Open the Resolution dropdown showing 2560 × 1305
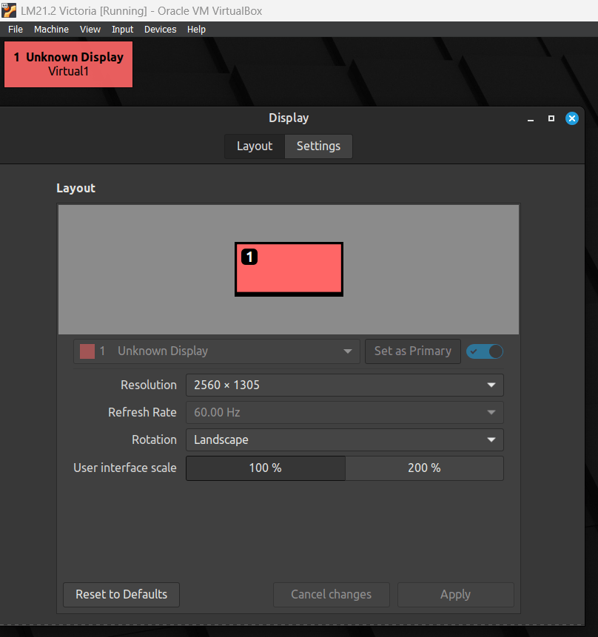Viewport: 598px width, 637px height. coord(344,385)
